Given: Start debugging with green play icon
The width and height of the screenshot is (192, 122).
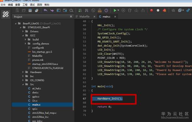Looking at the screenshot, I should 115,10.
